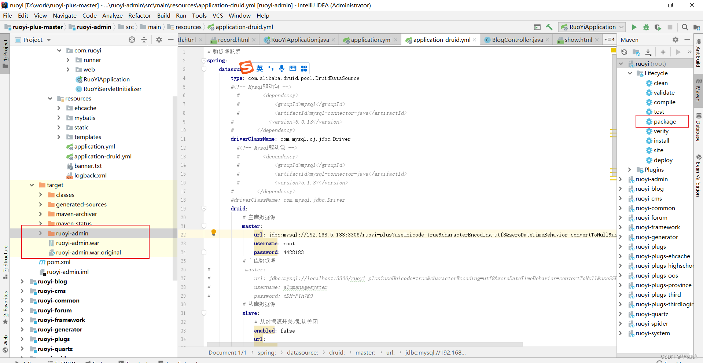
Task: Expand the Plugins node in Maven panel
Action: [630, 169]
